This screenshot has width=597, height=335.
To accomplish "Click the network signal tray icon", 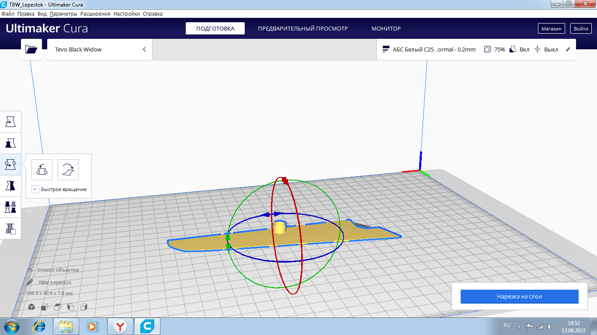I will click(540, 326).
